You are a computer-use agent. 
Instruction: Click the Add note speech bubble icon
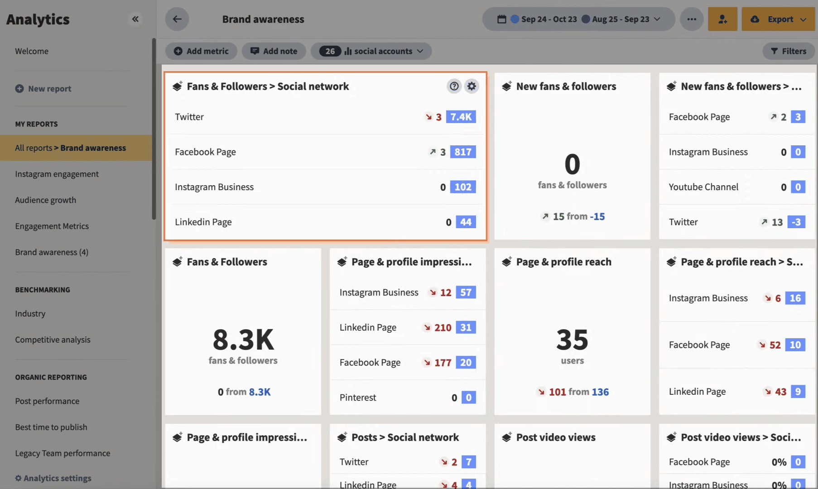pos(255,51)
